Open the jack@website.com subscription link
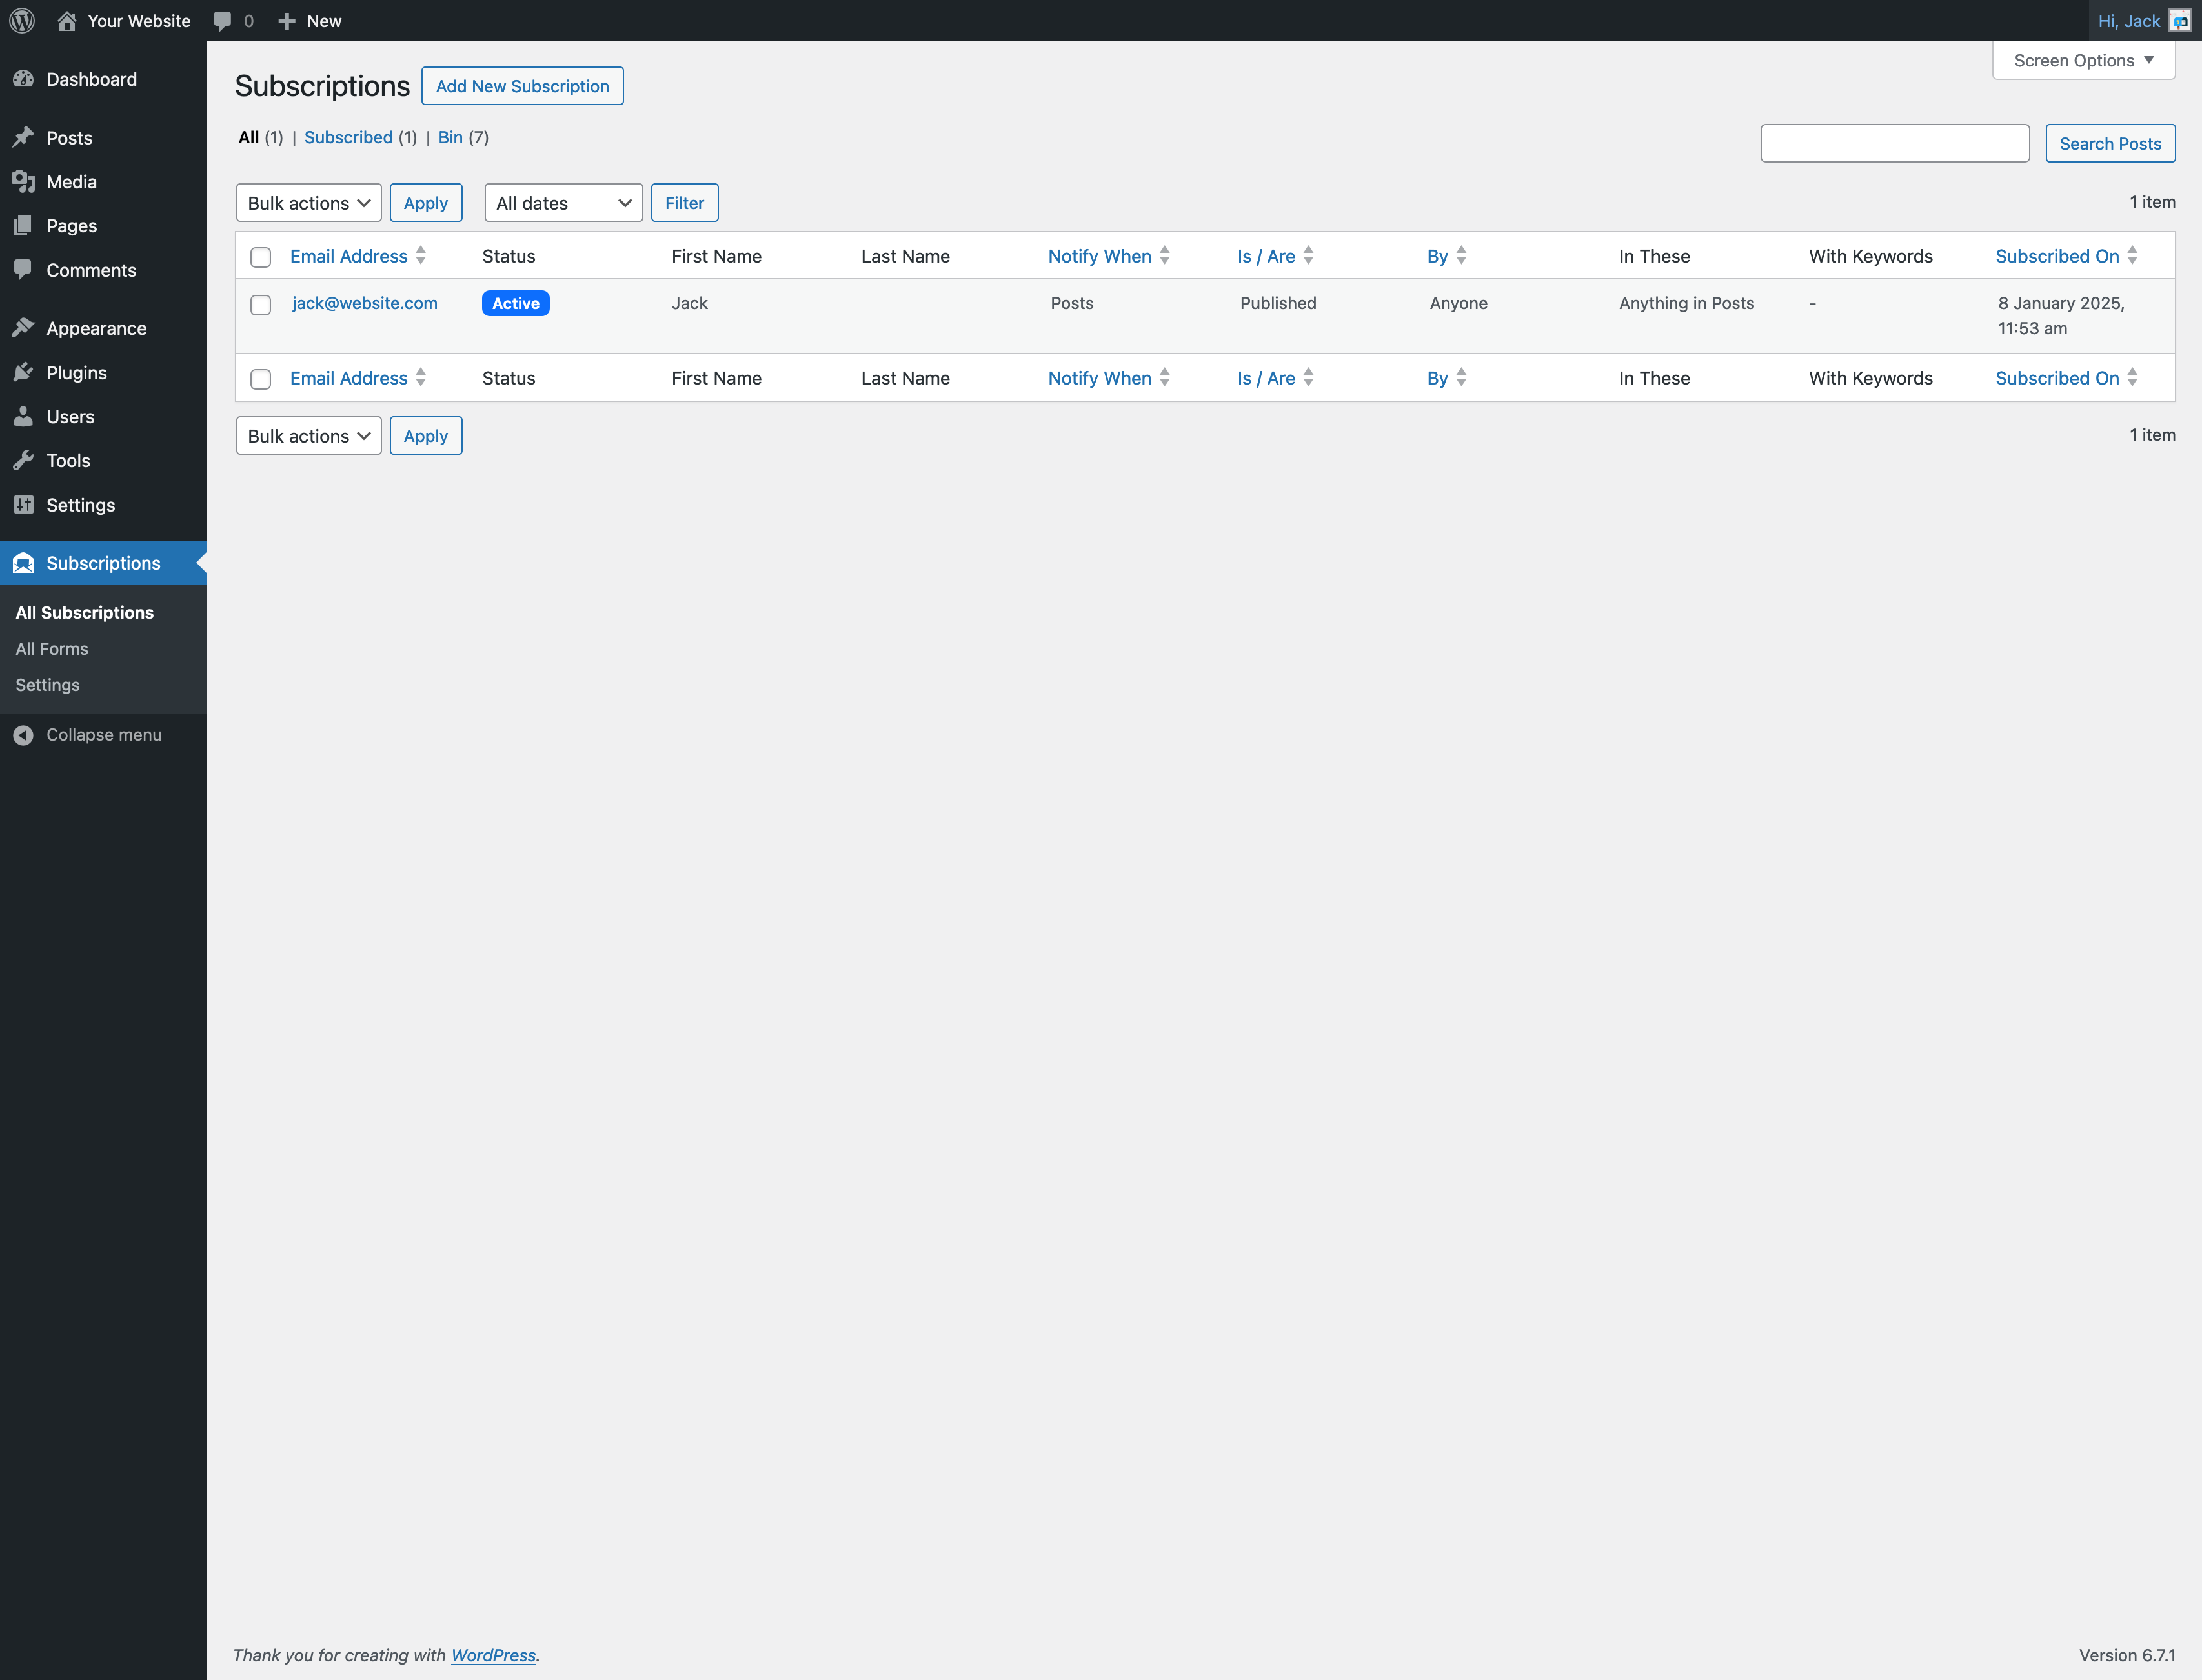This screenshot has width=2202, height=1680. [365, 303]
